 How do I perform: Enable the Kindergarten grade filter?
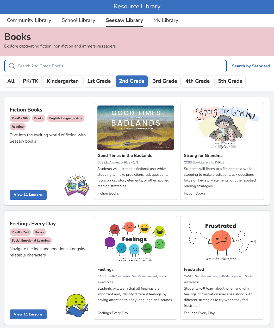[63, 81]
